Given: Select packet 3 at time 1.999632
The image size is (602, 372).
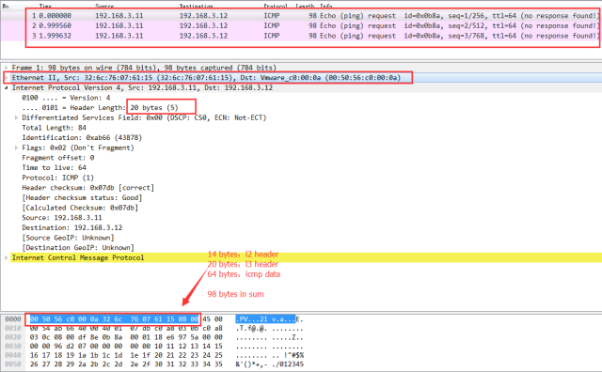Looking at the screenshot, I should coord(301,36).
